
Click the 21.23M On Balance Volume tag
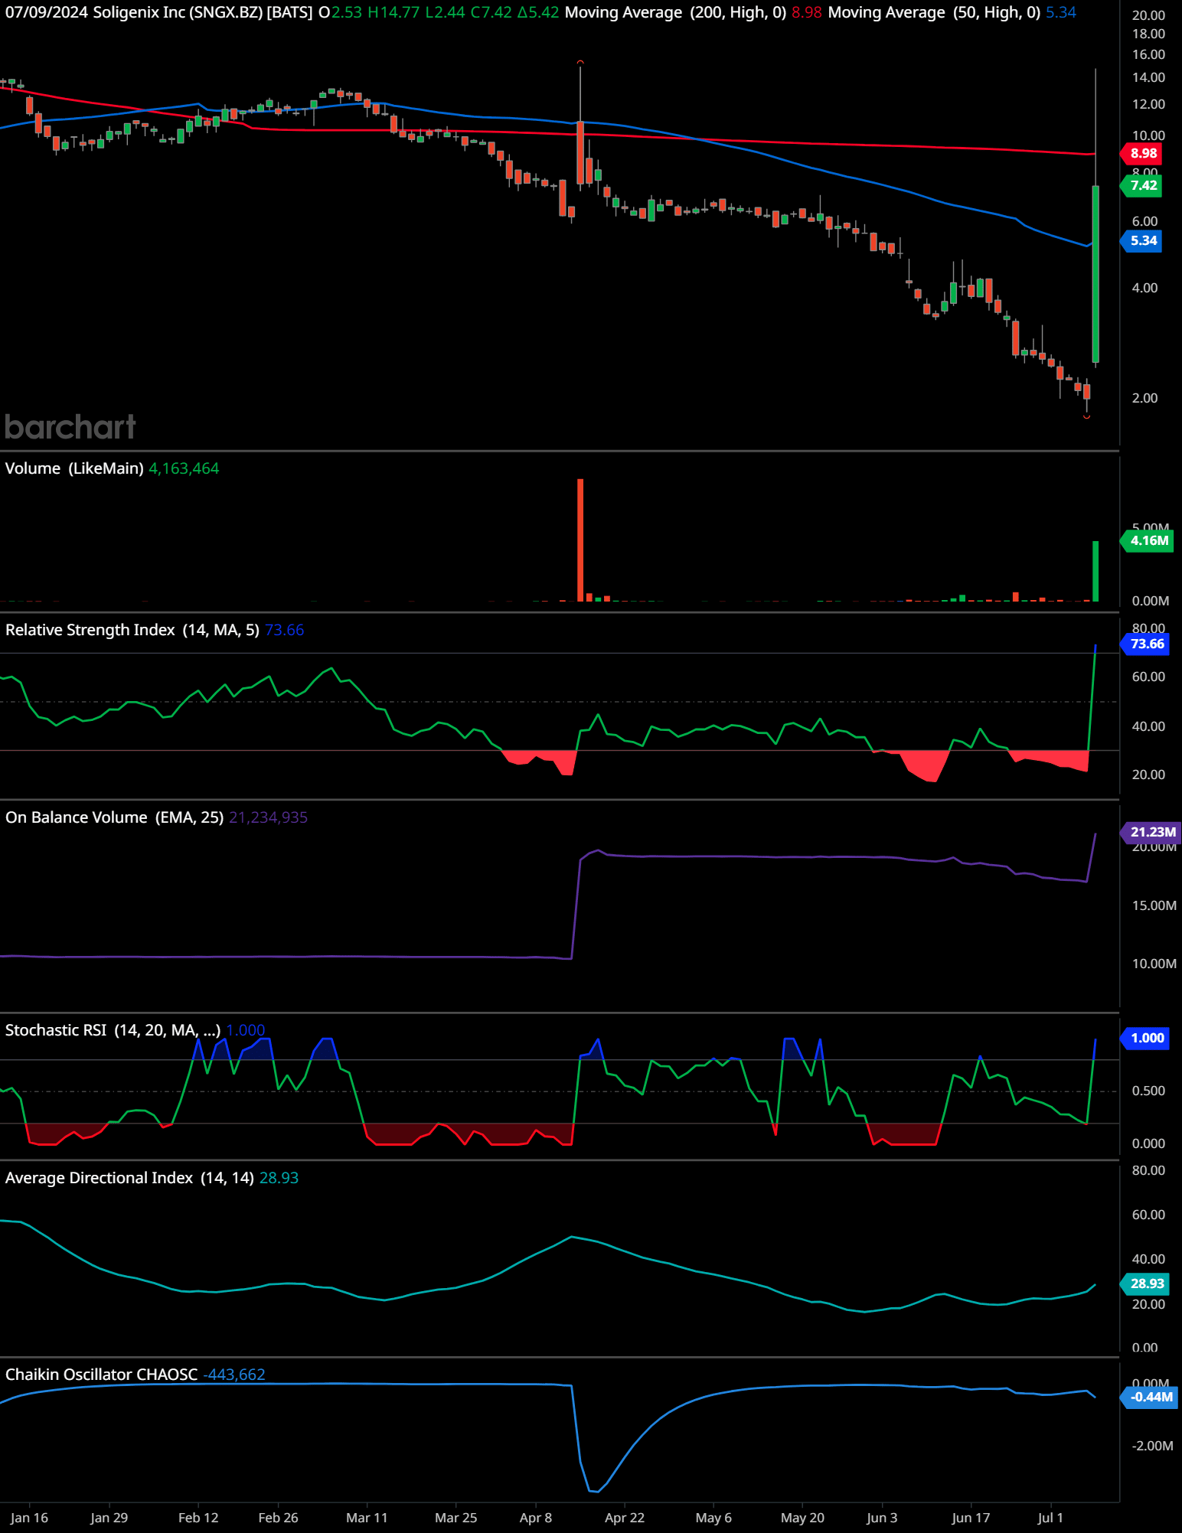click(1152, 832)
